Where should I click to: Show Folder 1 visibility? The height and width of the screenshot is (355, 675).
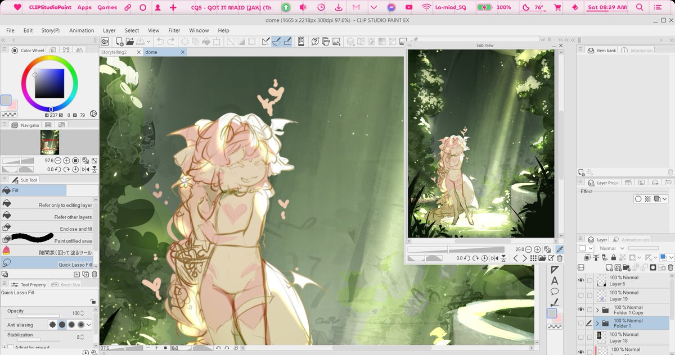[581, 323]
